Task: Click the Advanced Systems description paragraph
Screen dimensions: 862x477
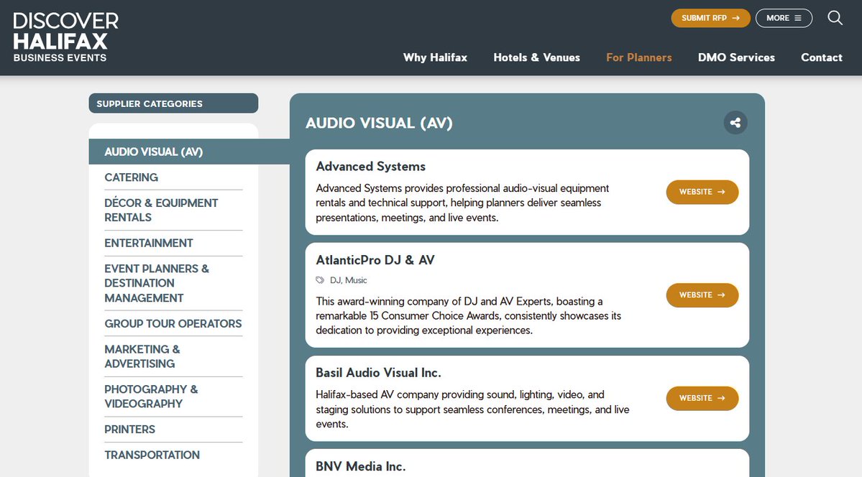Action: pos(462,203)
